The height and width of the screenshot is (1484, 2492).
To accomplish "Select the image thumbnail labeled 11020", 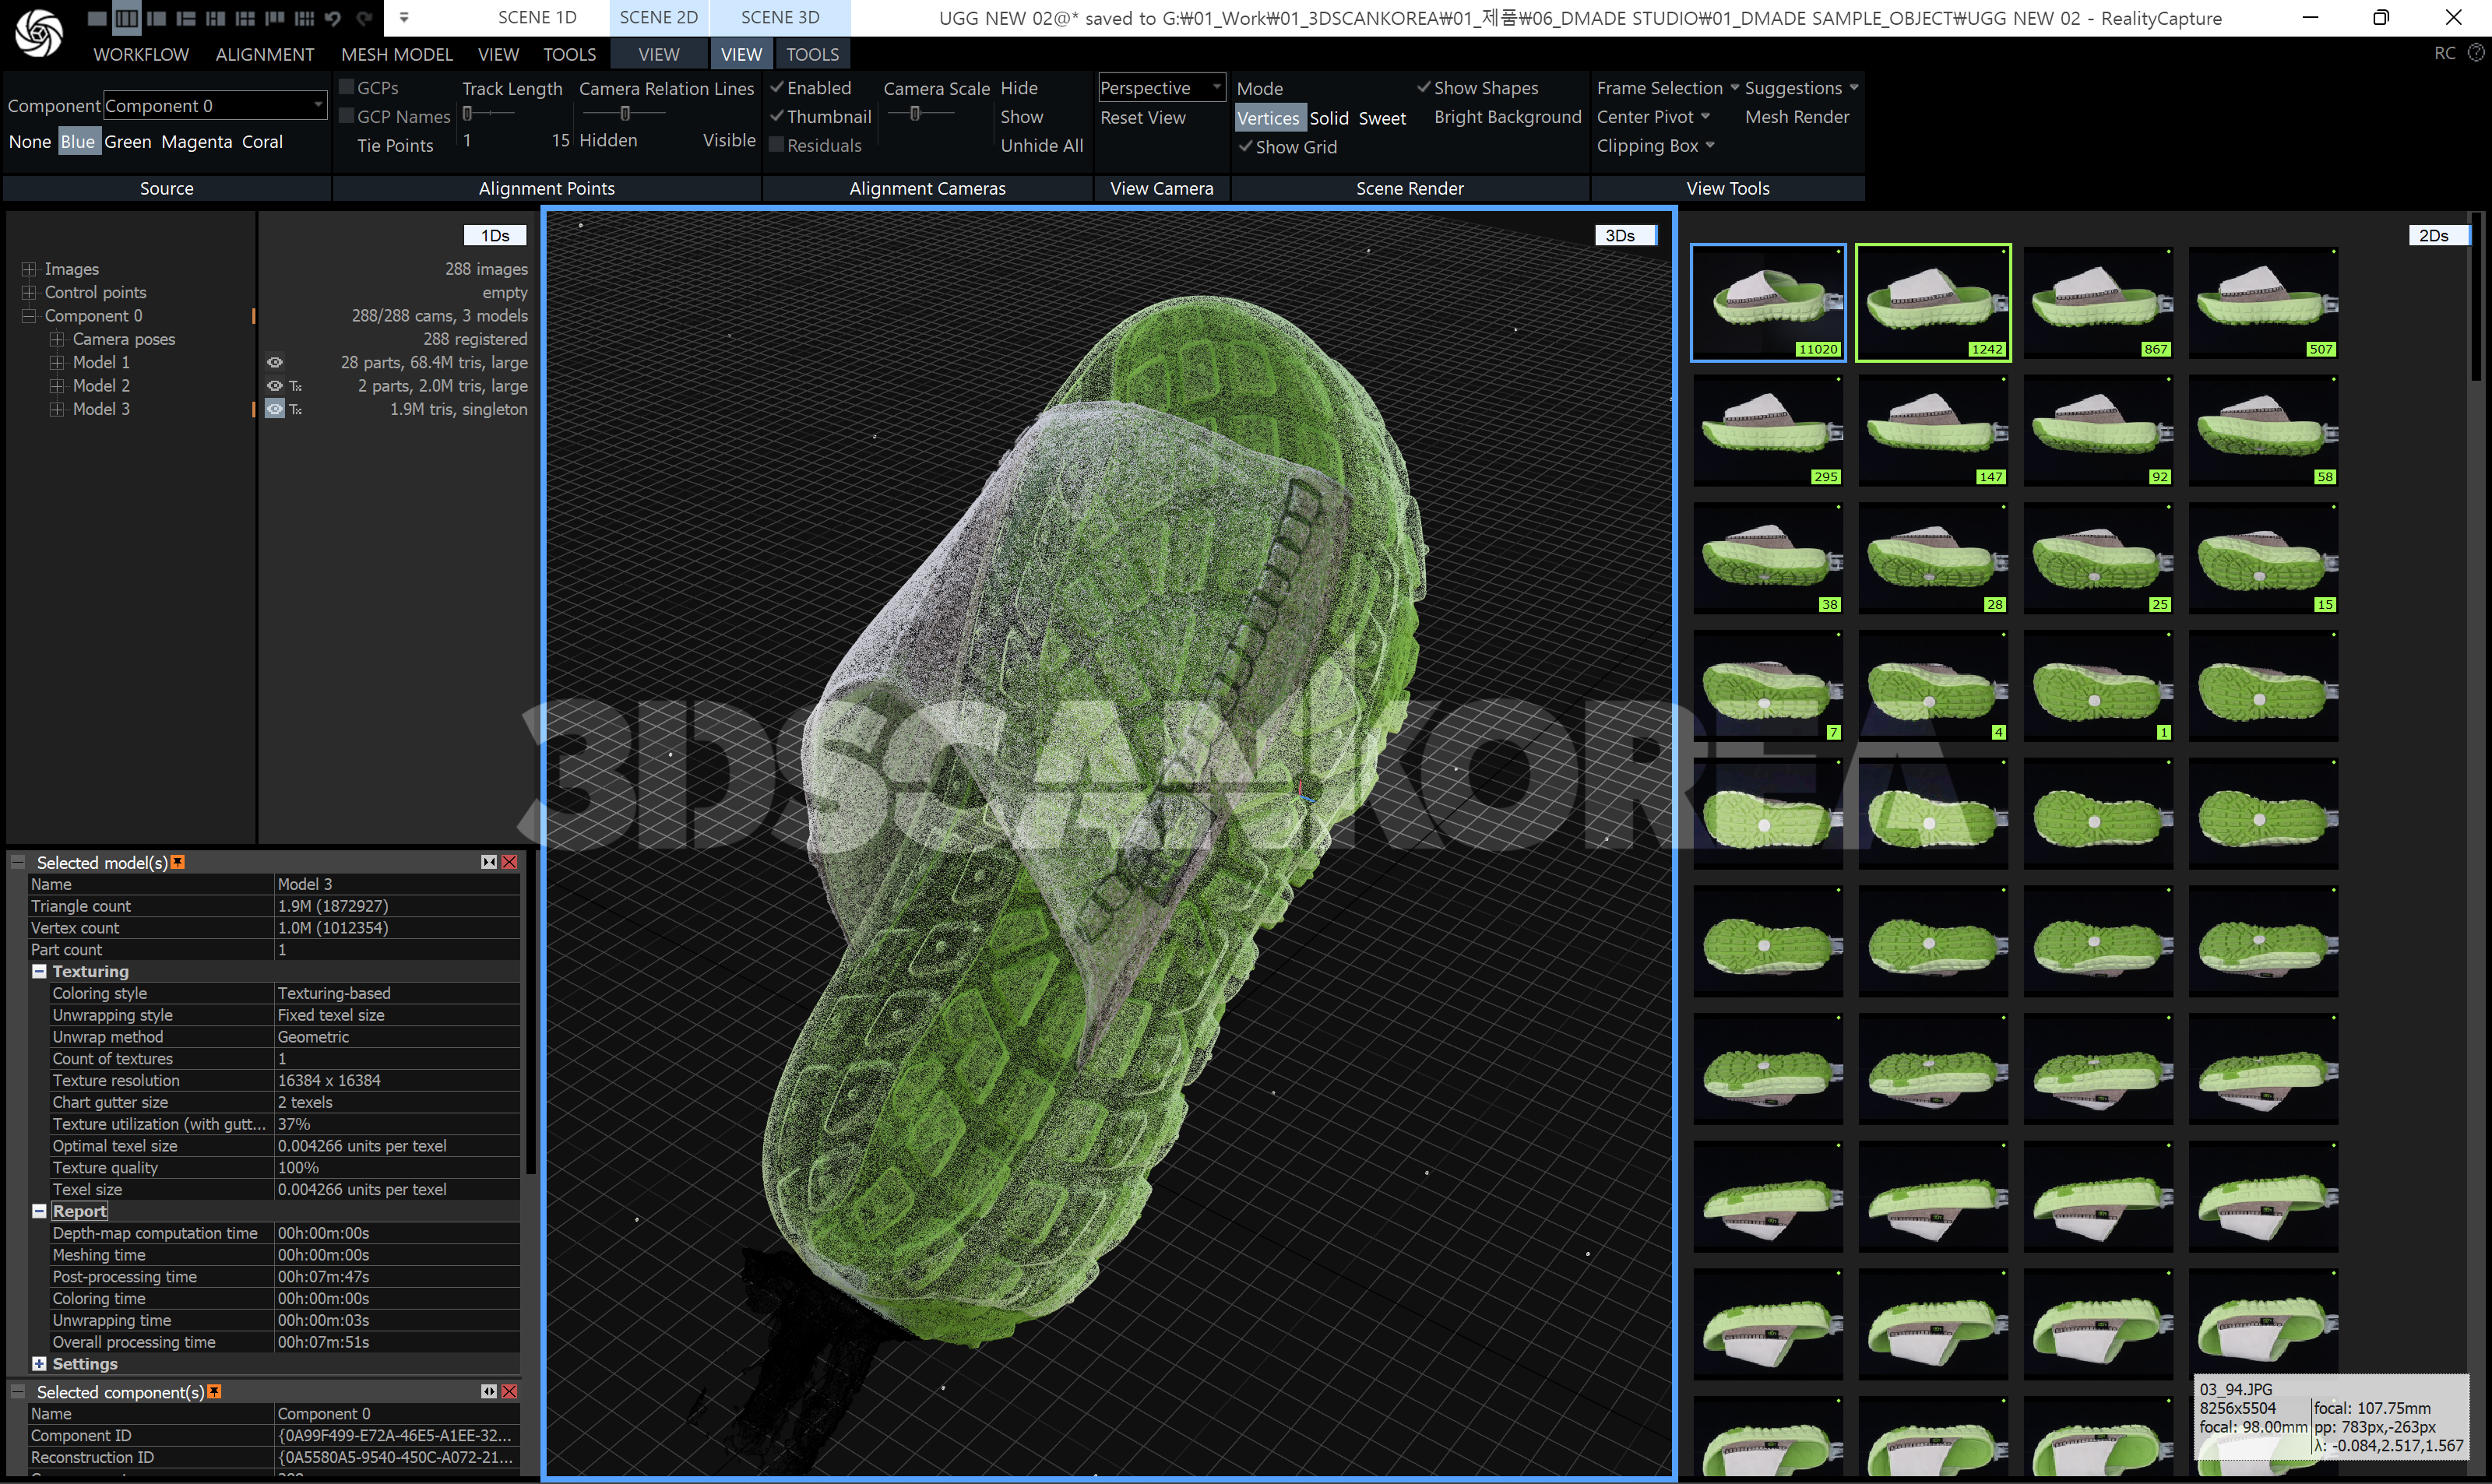I will 1767,302.
